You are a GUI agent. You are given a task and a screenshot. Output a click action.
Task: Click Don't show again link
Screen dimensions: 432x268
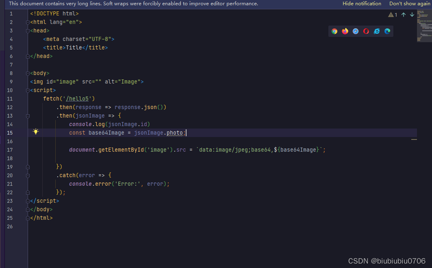pyautogui.click(x=410, y=4)
